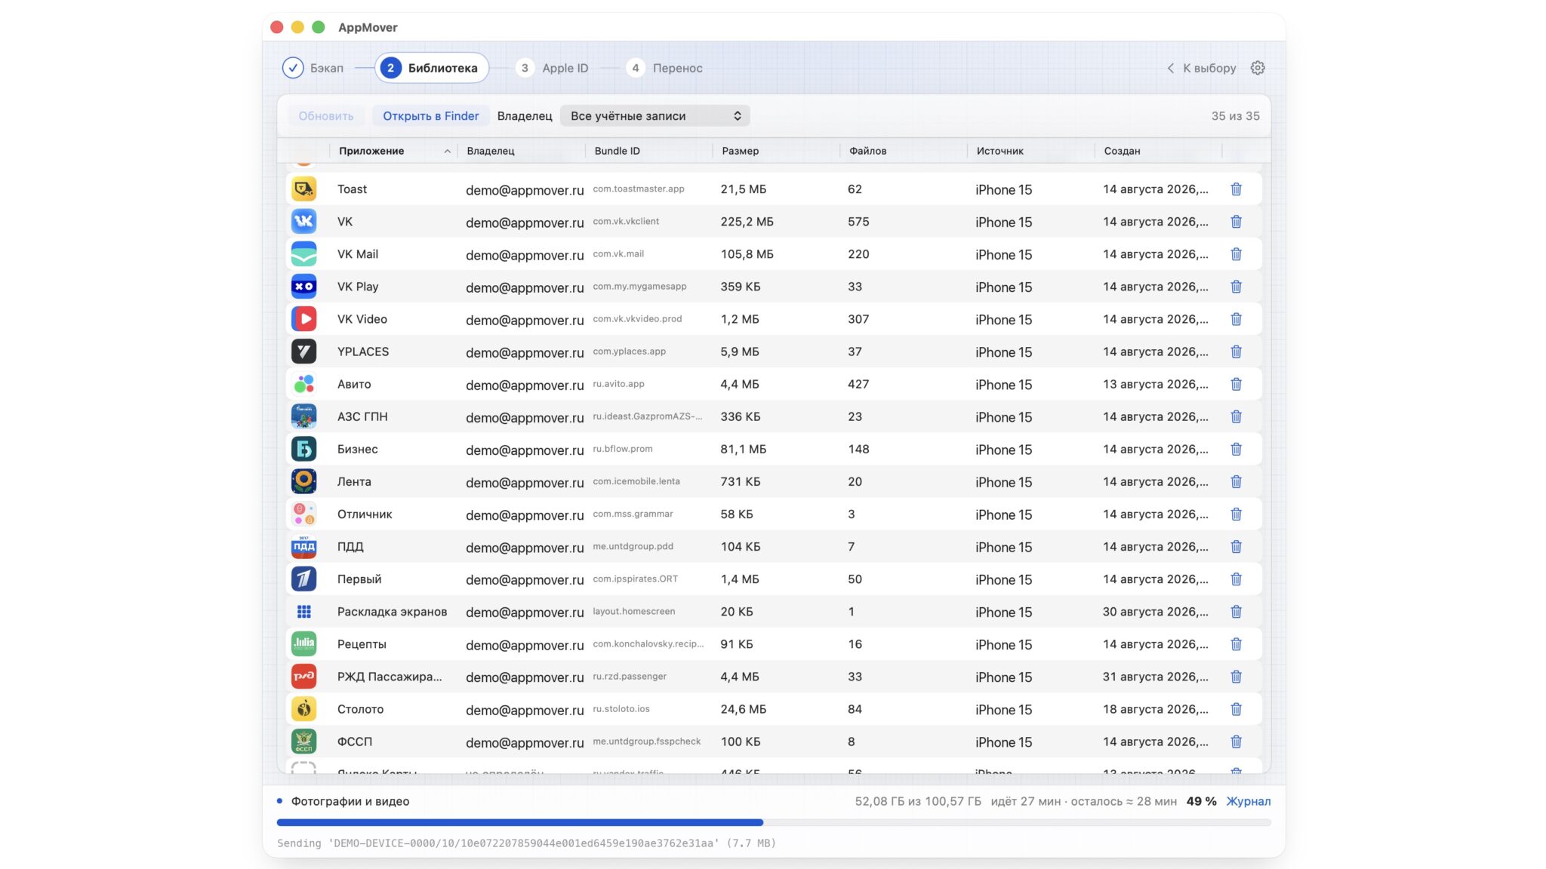
Task: Open the Журнал log link
Action: tap(1248, 801)
